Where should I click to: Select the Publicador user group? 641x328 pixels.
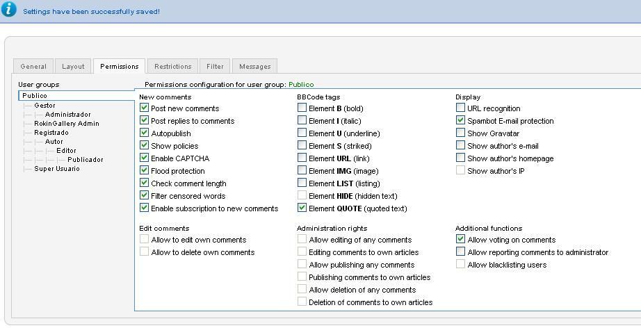[86, 159]
